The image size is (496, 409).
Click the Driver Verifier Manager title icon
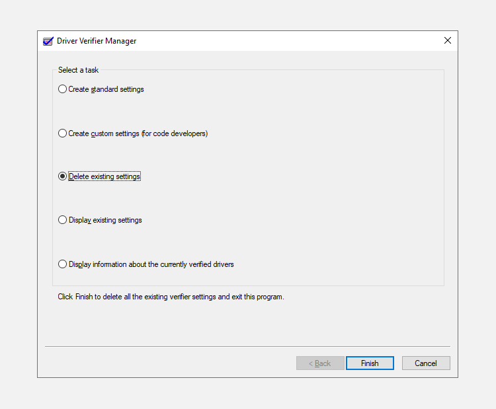pyautogui.click(x=48, y=41)
